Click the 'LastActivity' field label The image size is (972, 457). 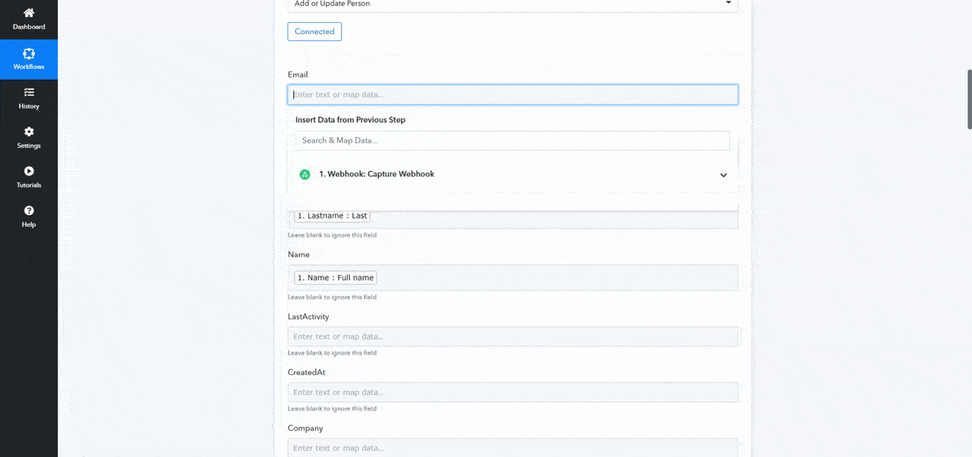(308, 317)
